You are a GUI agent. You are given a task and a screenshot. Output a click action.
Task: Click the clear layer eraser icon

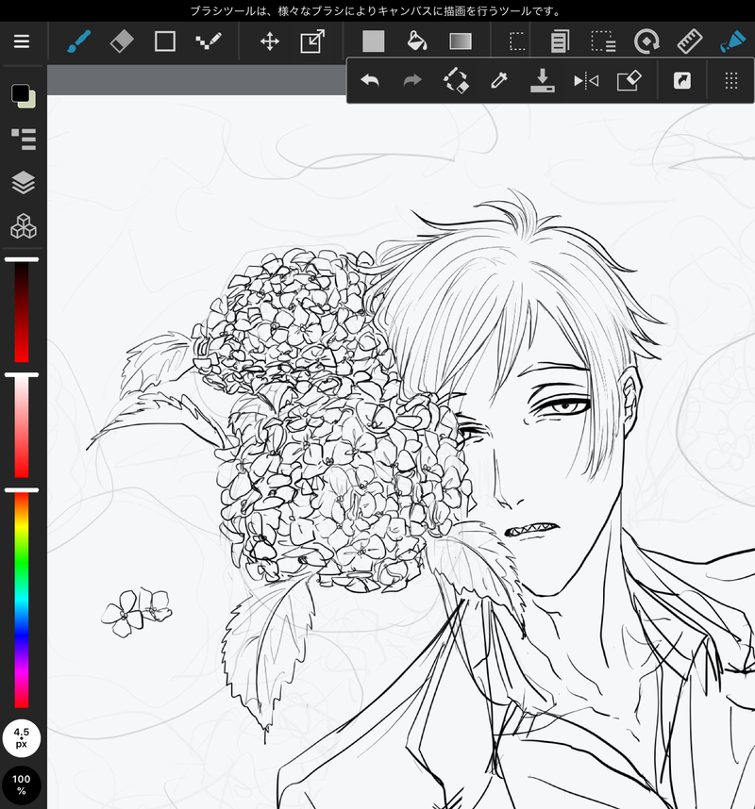coord(629,80)
